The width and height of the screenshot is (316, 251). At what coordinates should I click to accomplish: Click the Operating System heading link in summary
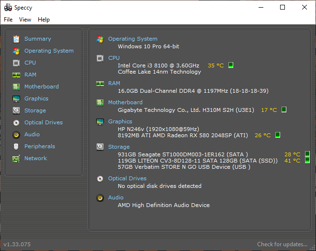(x=133, y=39)
